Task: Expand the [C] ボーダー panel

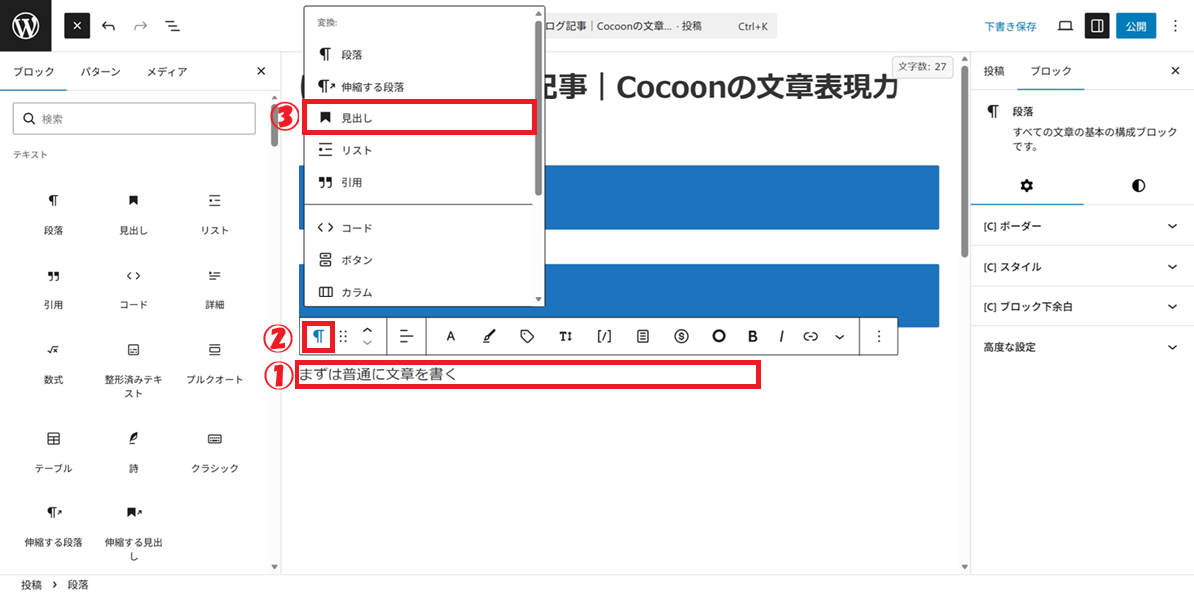Action: pyautogui.click(x=1082, y=227)
